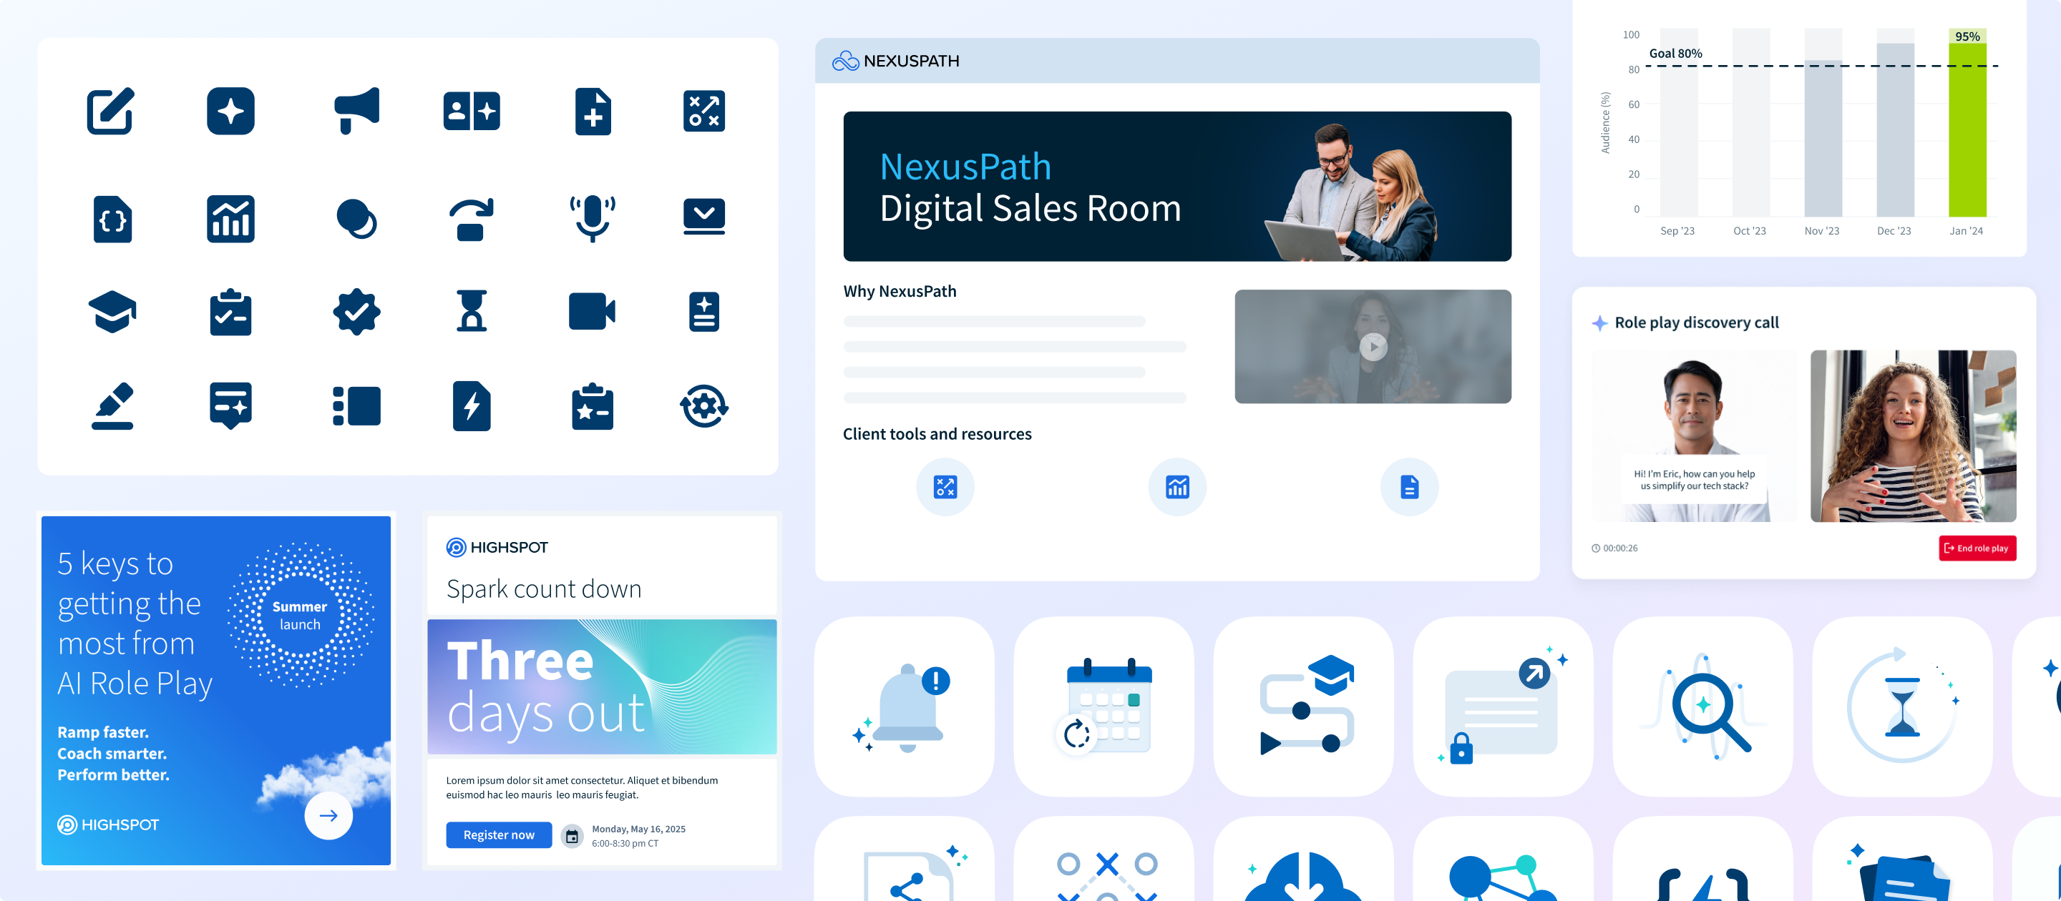The height and width of the screenshot is (901, 2061).
Task: Click the list layout panel icon
Action: tap(357, 406)
